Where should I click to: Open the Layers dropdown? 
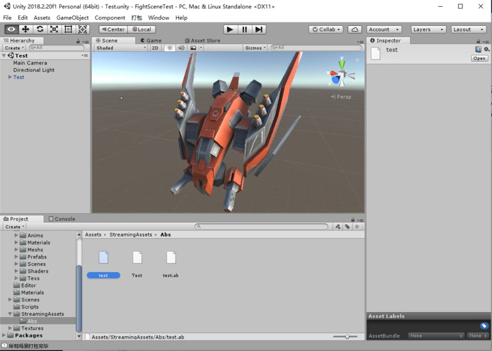pyautogui.click(x=428, y=29)
